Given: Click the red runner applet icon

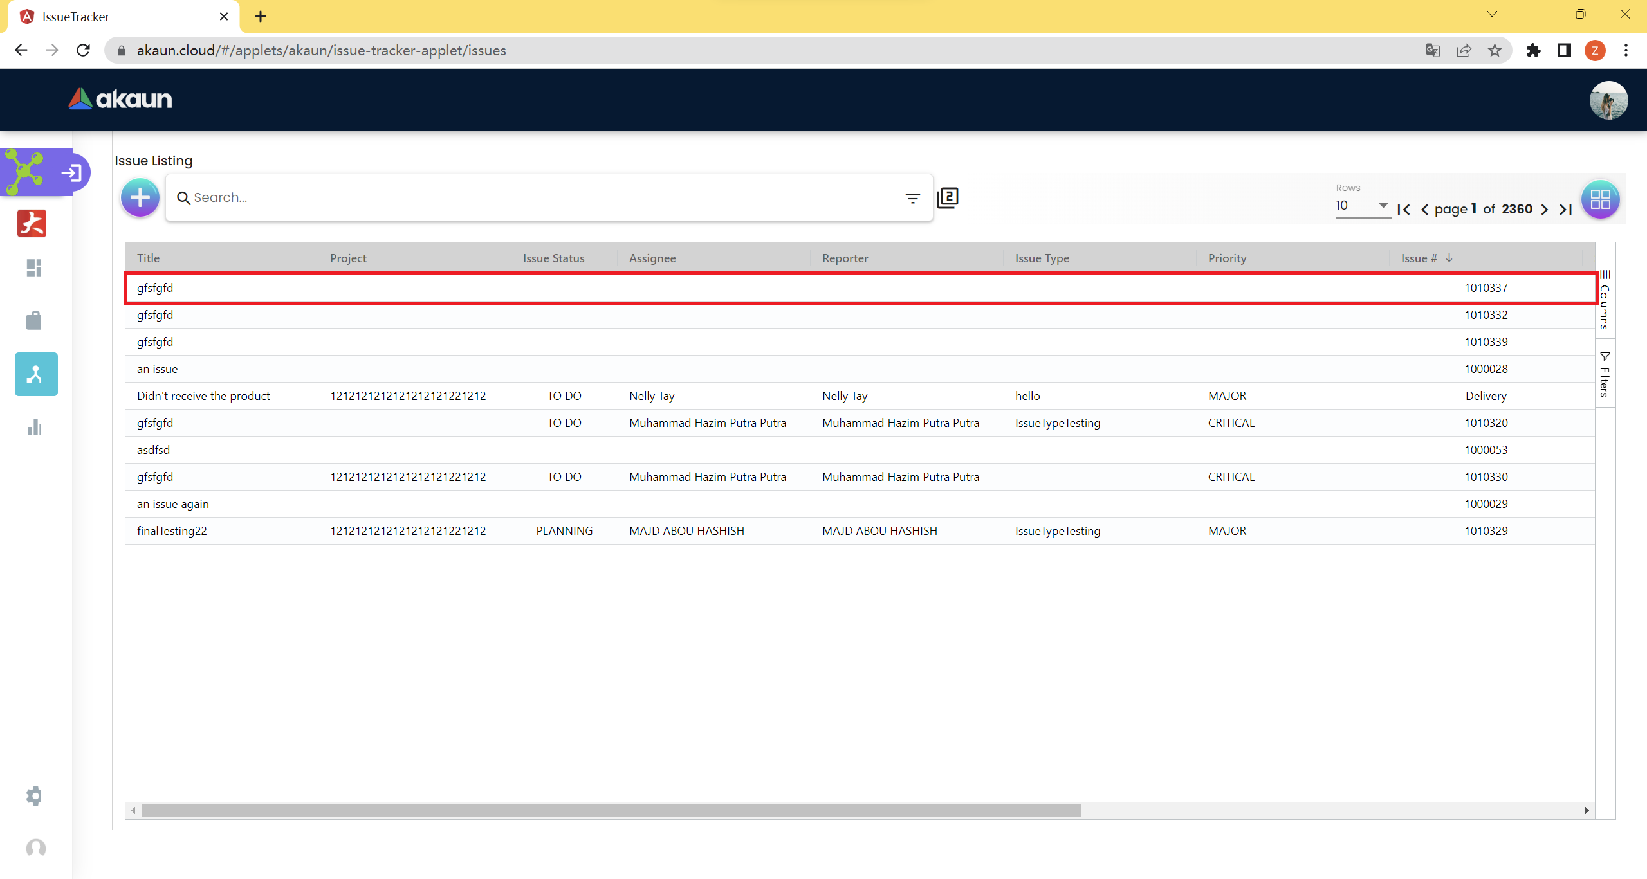Looking at the screenshot, I should [x=32, y=224].
